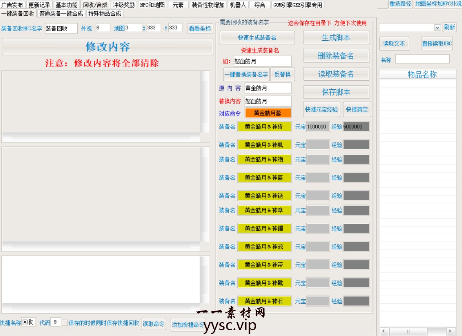Select the yellow 黄金皓月神斩 equipment field
The width and height of the screenshot is (462, 336).
coord(264,126)
